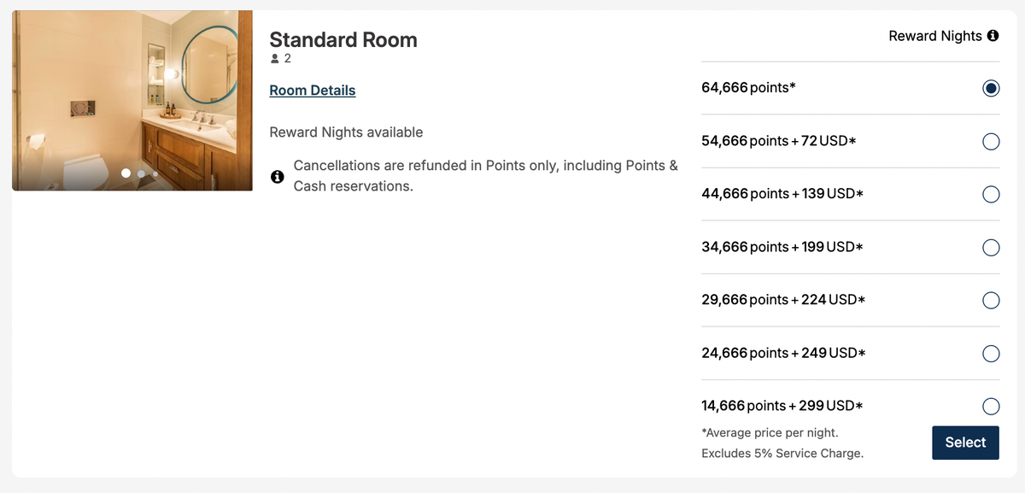Click the bathroom photo of the room
Viewport: 1025px width, 493px height.
[x=132, y=98]
